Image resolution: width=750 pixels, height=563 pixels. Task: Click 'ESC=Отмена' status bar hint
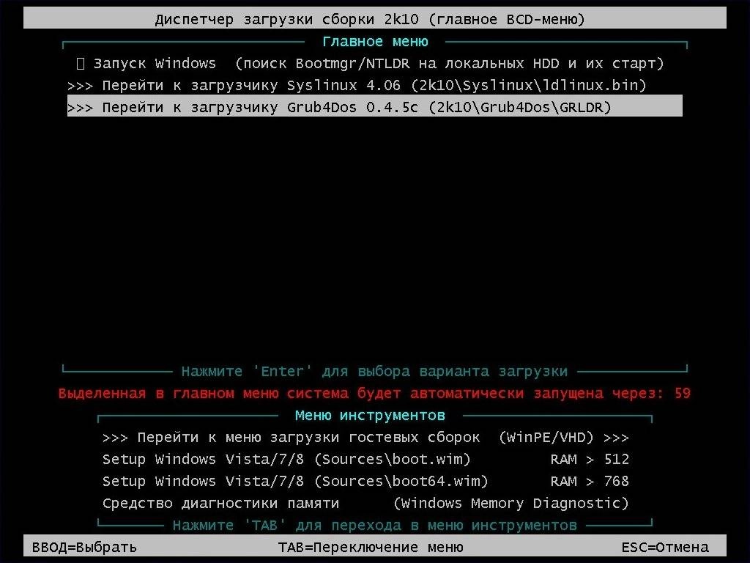coord(665,547)
